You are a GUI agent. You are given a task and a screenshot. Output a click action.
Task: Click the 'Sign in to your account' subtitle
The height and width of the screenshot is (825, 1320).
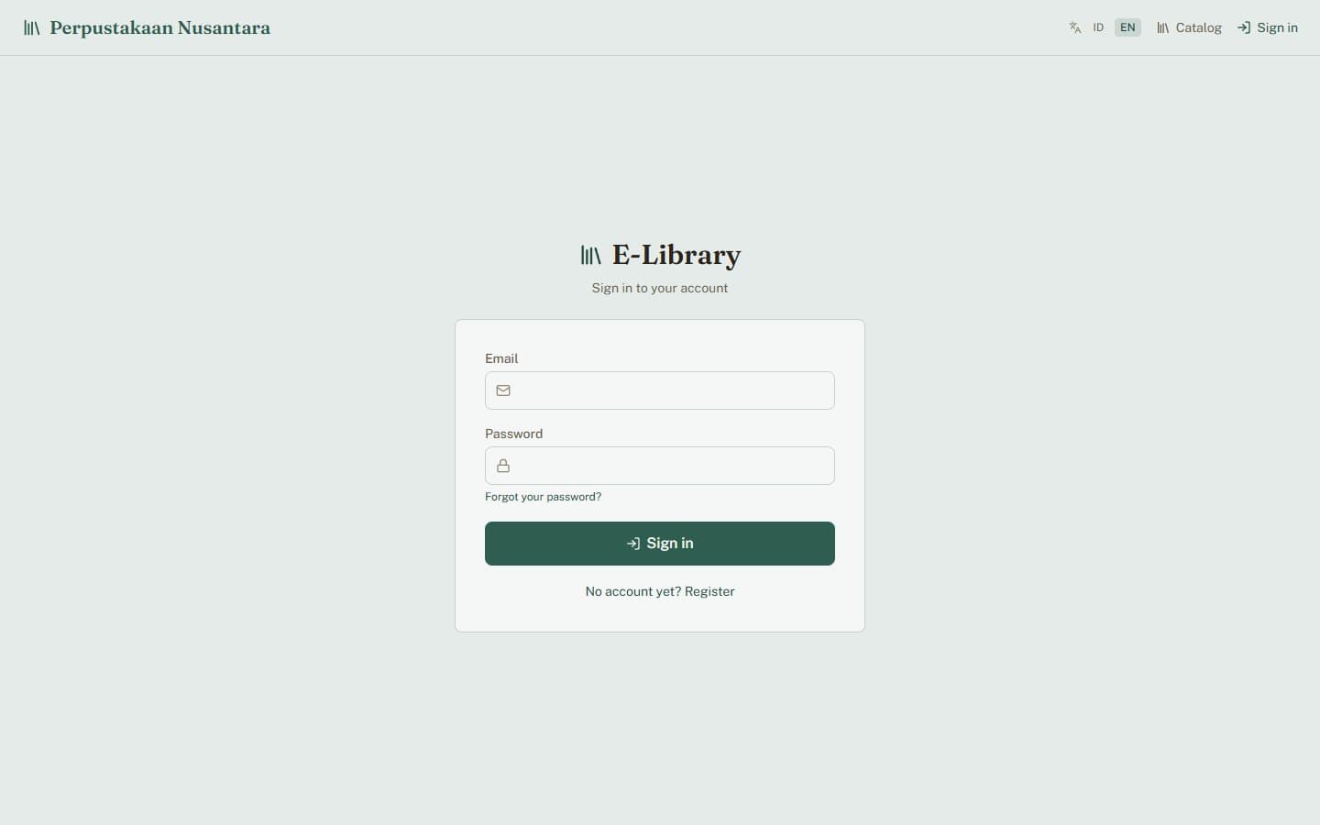(660, 288)
